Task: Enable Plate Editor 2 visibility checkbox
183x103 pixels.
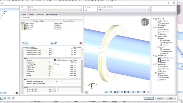Action: click(x=156, y=64)
